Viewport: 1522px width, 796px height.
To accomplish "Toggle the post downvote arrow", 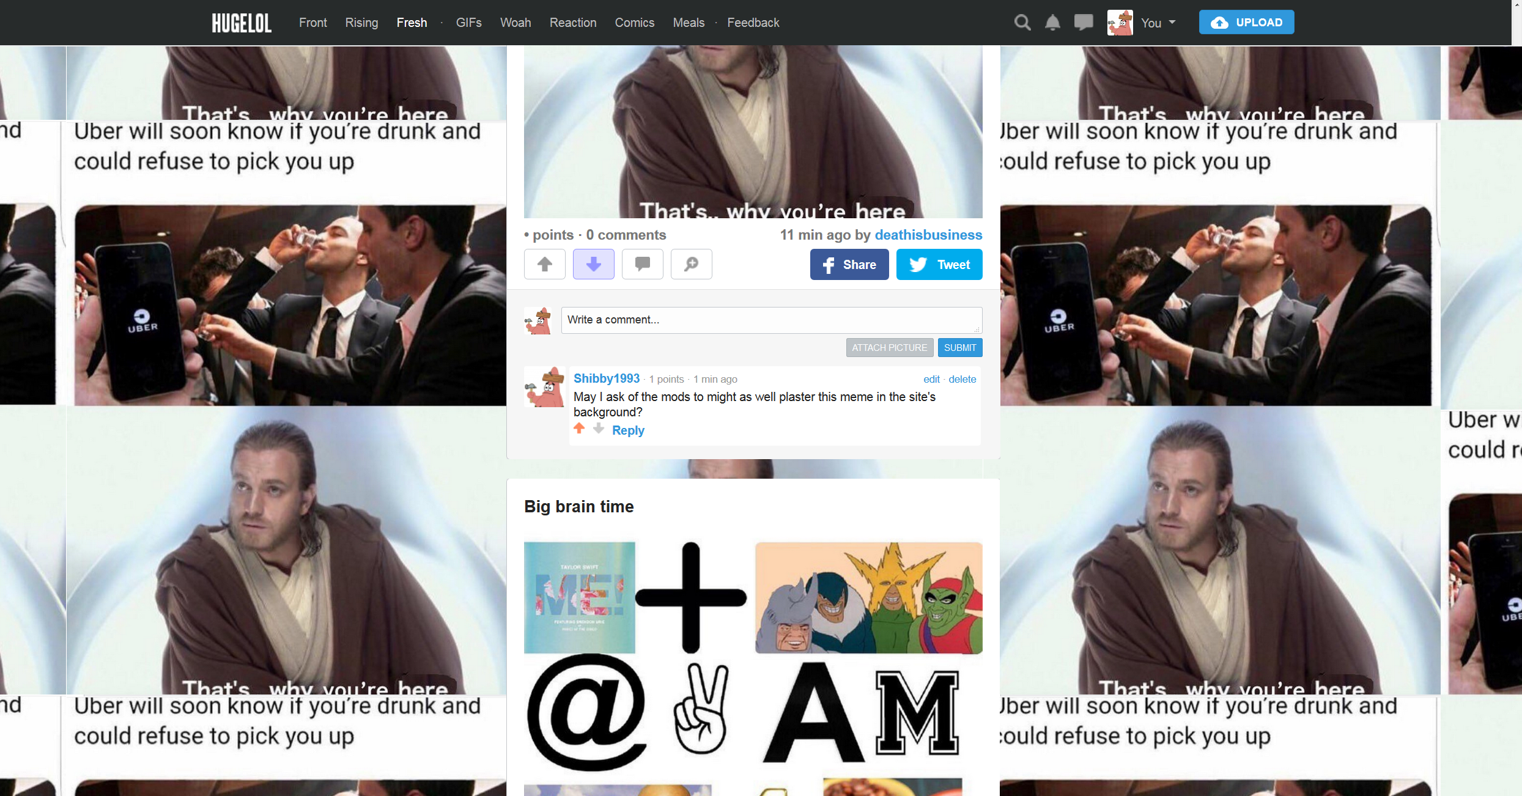I will [x=593, y=264].
